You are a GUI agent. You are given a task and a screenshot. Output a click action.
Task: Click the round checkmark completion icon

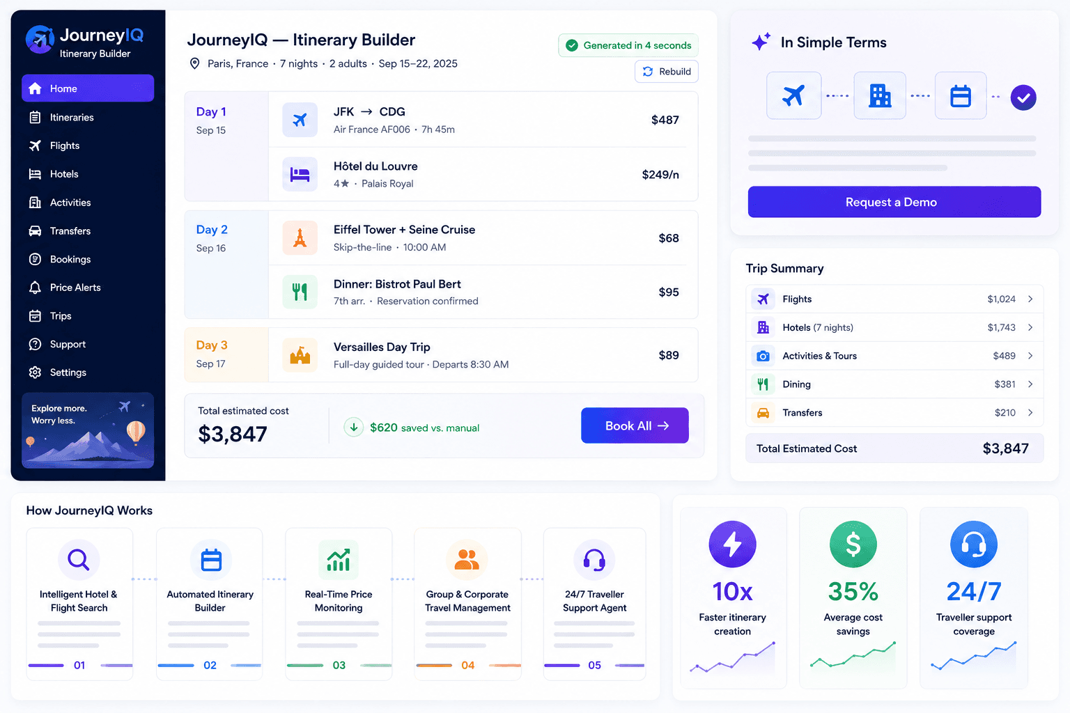[1023, 97]
